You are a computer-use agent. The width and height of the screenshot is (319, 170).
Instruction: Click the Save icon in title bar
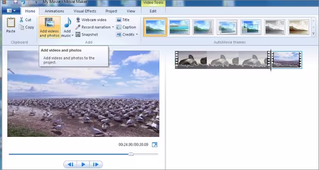(16, 3)
